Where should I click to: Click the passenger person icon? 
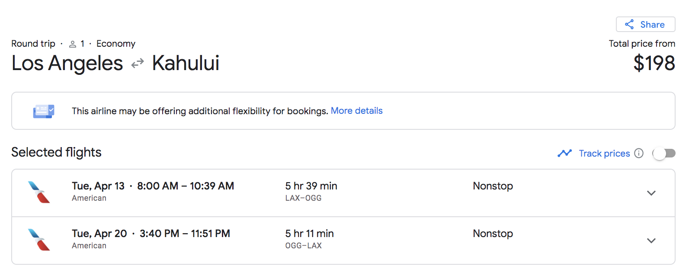73,43
